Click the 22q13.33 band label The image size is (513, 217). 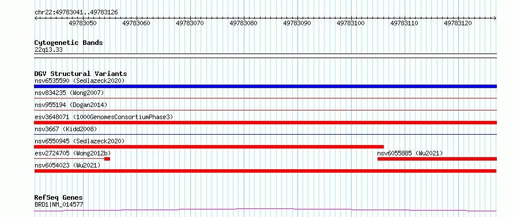(48, 50)
